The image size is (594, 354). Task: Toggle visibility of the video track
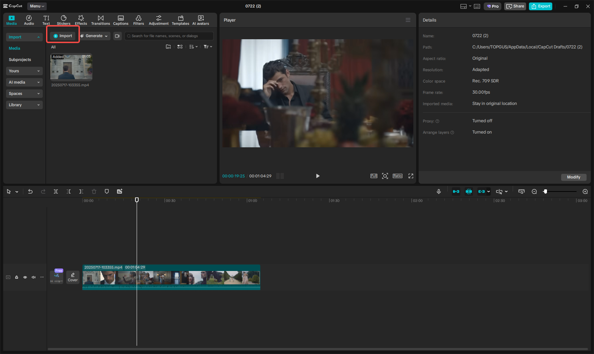coord(25,277)
